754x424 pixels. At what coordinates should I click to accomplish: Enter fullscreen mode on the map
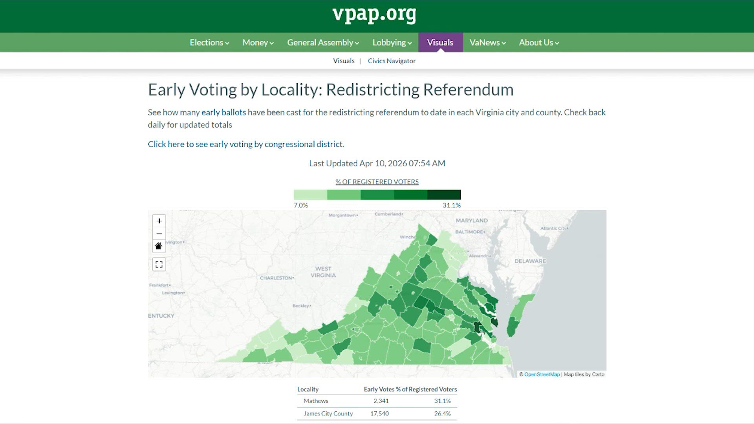pos(159,264)
